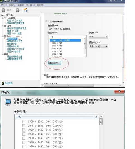Check 1920 x 1440, 60Hz checkbox

click(x=24, y=146)
